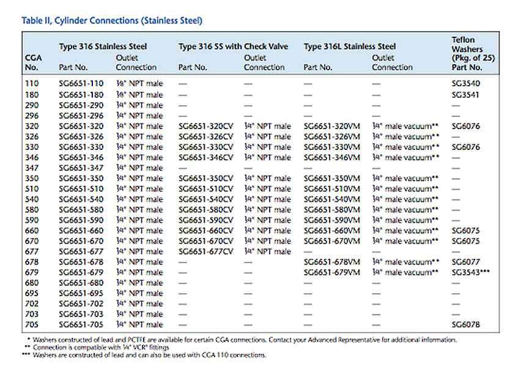Screen dimensions: 510x369
Task: Select the CGA No. column header
Action: pos(34,62)
